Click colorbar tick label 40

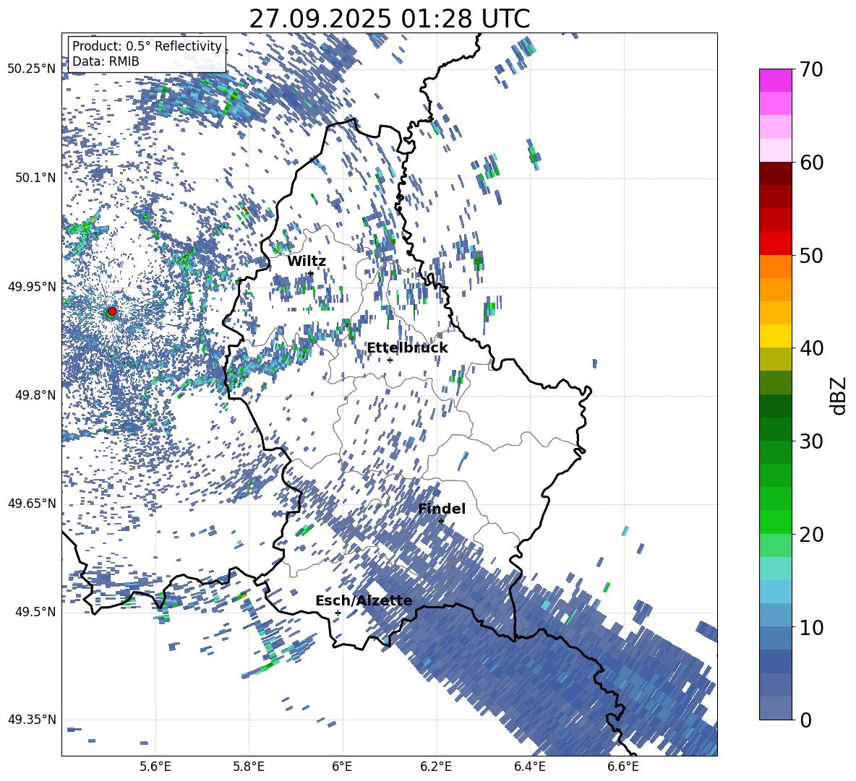coord(811,348)
